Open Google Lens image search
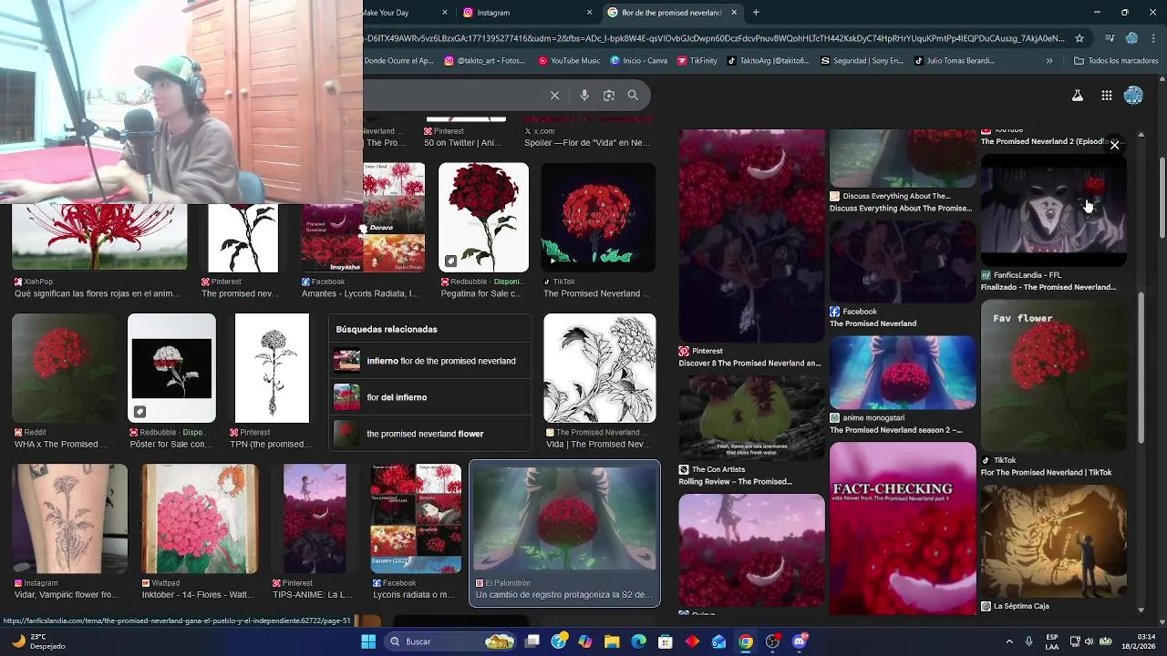Screen dimensions: 1167x656 tap(609, 95)
